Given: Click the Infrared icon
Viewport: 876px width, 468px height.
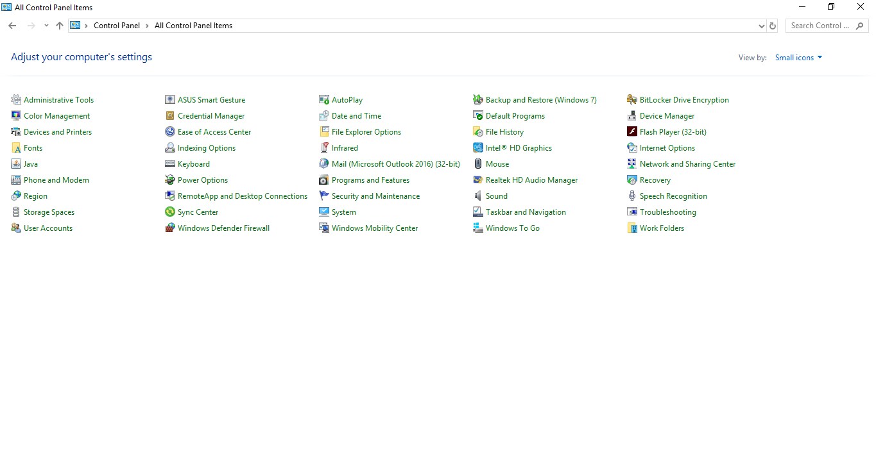Looking at the screenshot, I should tap(324, 147).
